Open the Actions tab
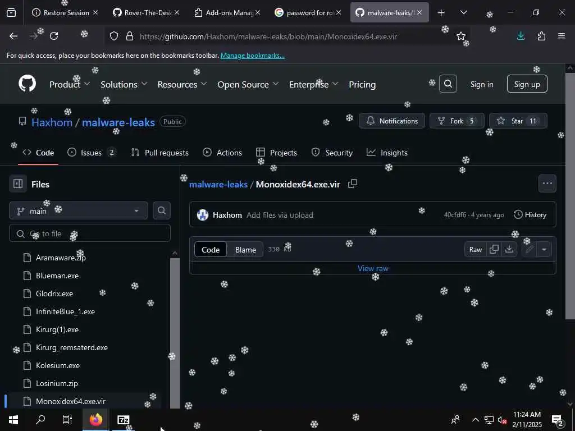The height and width of the screenshot is (431, 575). click(222, 153)
